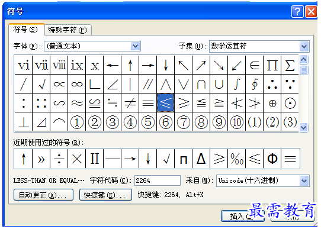Select the double angle quote (») recent symbol

tap(41, 159)
